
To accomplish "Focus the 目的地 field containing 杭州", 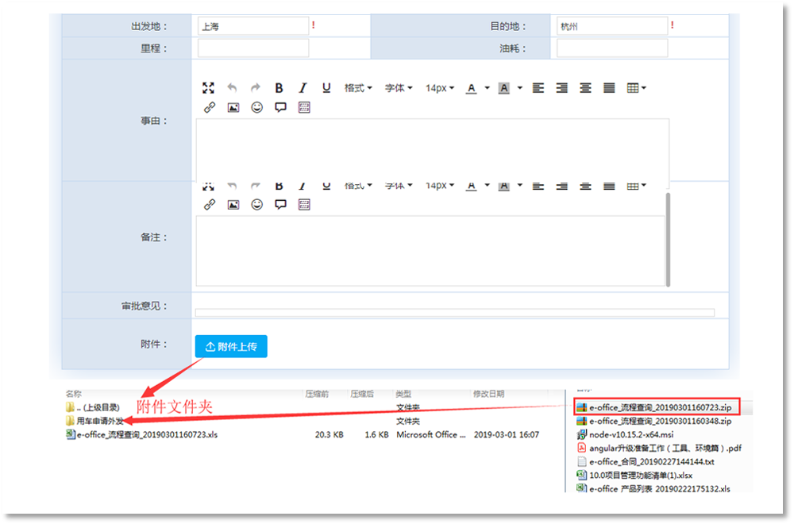I will (x=611, y=26).
